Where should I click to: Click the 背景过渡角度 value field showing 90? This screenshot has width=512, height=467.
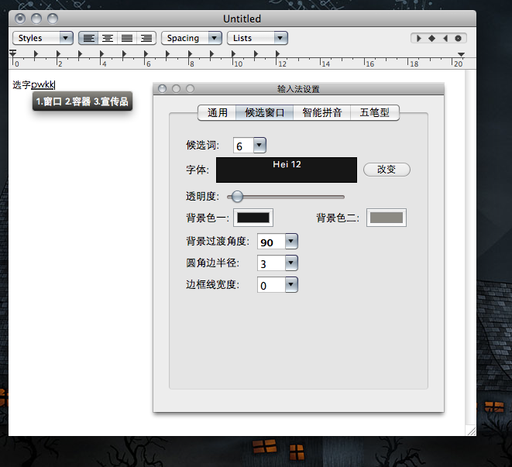coord(271,242)
